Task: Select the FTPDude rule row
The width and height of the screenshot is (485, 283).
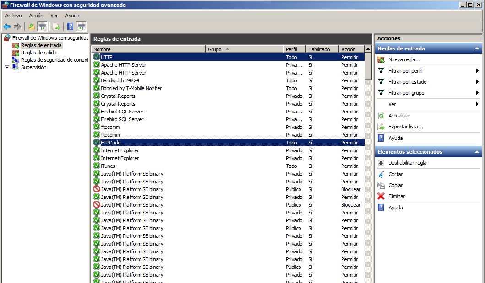Action: [228, 143]
